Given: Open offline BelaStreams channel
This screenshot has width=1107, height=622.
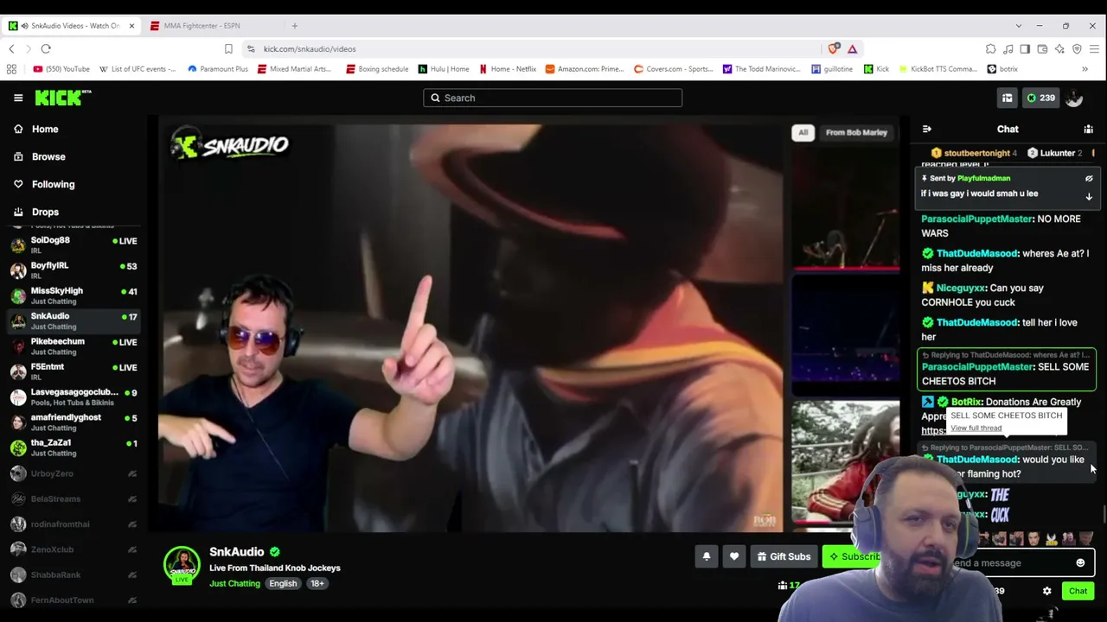Looking at the screenshot, I should pos(73,498).
